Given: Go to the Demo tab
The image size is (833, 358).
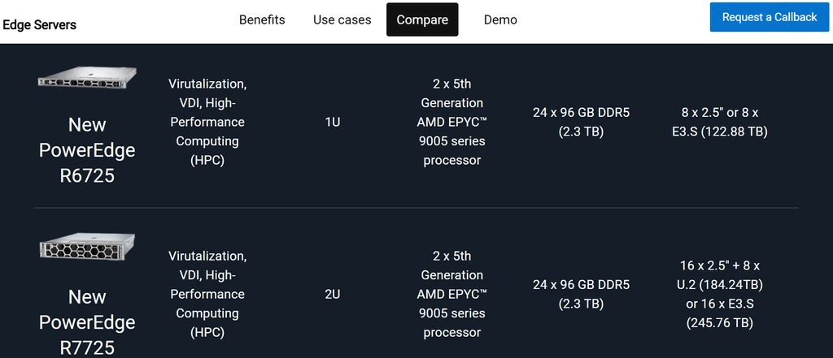Looking at the screenshot, I should (500, 19).
